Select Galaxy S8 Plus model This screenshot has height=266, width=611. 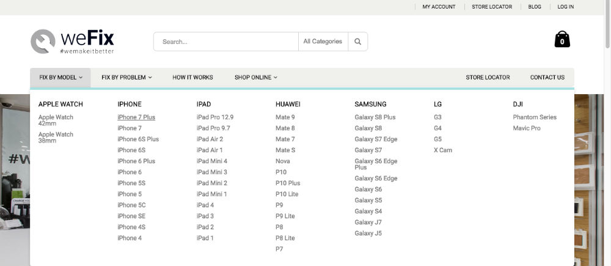pyautogui.click(x=375, y=117)
